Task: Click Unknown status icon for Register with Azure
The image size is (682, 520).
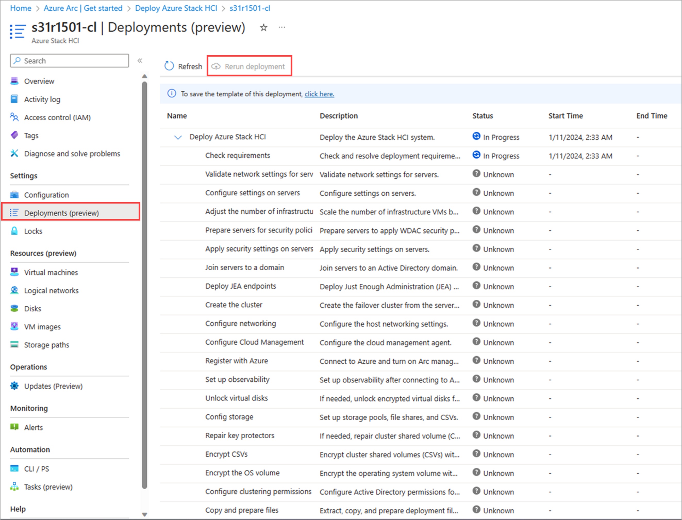Action: (x=476, y=360)
